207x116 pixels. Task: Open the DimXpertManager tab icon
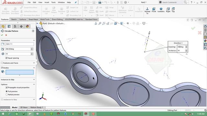[x=21, y=26]
